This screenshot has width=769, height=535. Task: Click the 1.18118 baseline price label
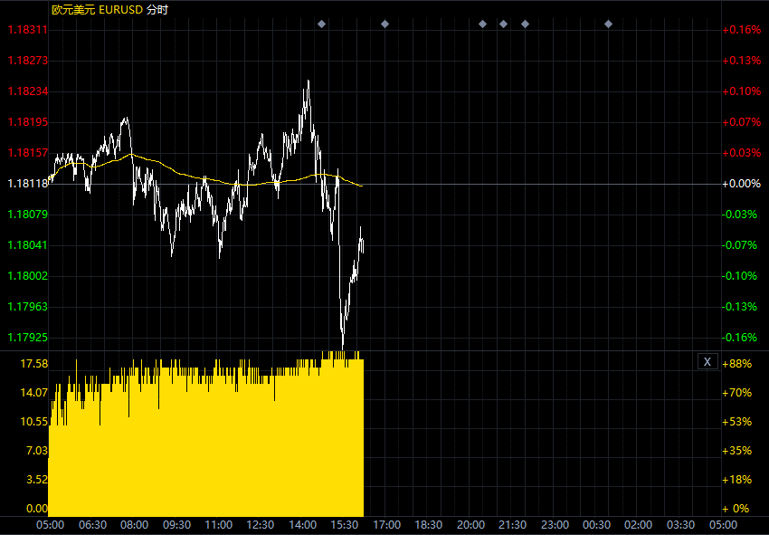click(x=27, y=184)
